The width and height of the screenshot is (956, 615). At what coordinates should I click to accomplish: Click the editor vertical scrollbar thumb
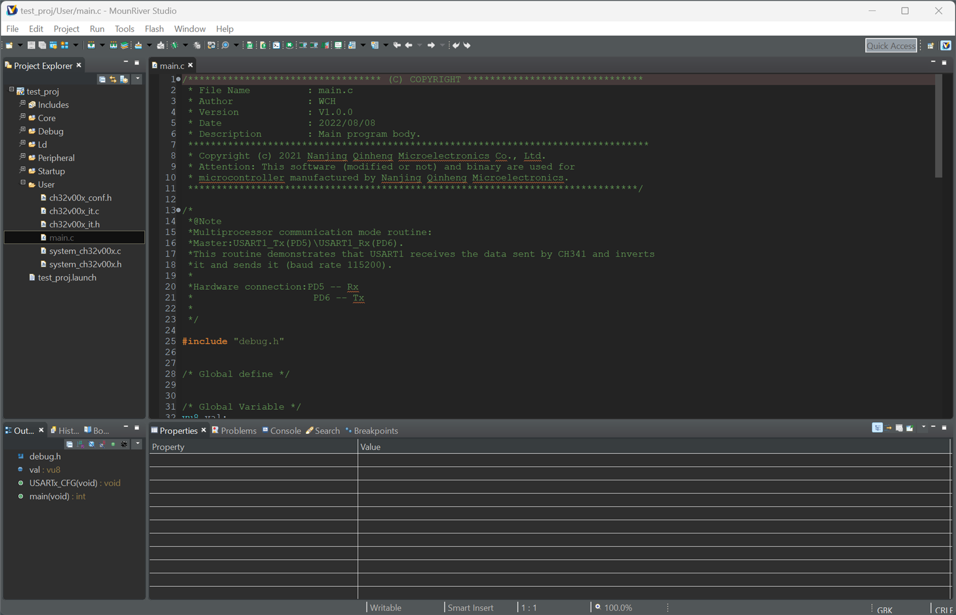point(938,126)
